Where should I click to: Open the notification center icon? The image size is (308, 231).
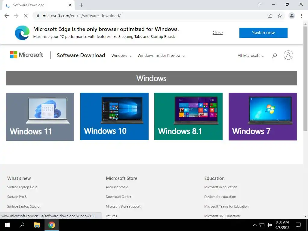coord(298,225)
